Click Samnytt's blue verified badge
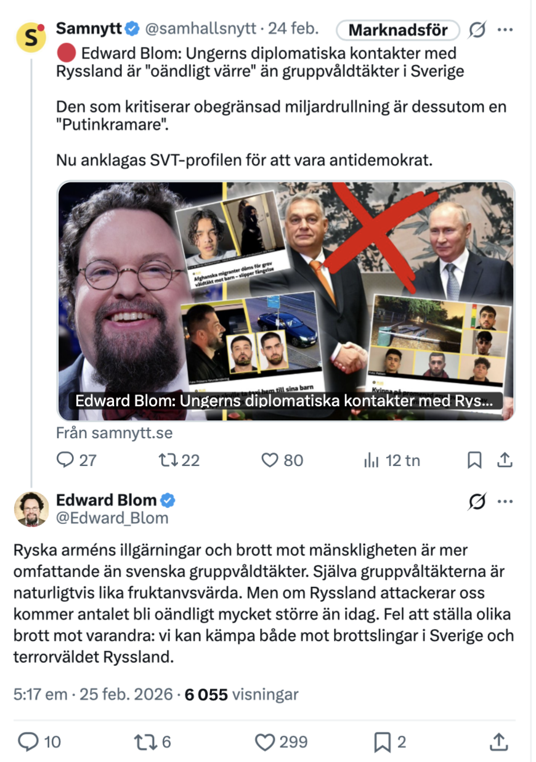536x762 pixels. tap(132, 28)
